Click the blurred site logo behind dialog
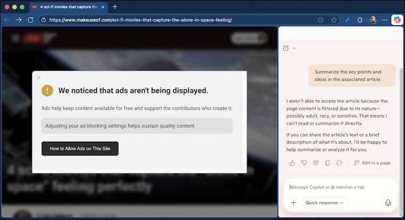Image resolution: width=405 pixels, height=220 pixels. coord(39,38)
